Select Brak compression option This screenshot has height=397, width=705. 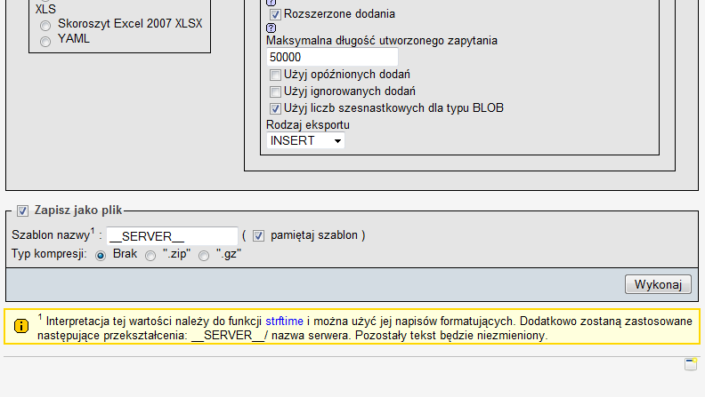[x=101, y=255]
